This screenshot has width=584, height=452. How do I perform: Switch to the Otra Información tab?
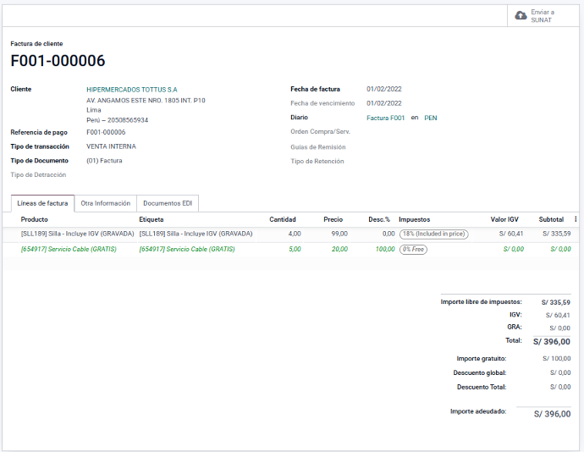[x=105, y=203]
